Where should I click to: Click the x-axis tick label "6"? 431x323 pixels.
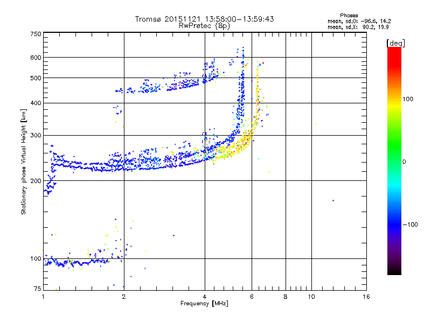click(252, 297)
